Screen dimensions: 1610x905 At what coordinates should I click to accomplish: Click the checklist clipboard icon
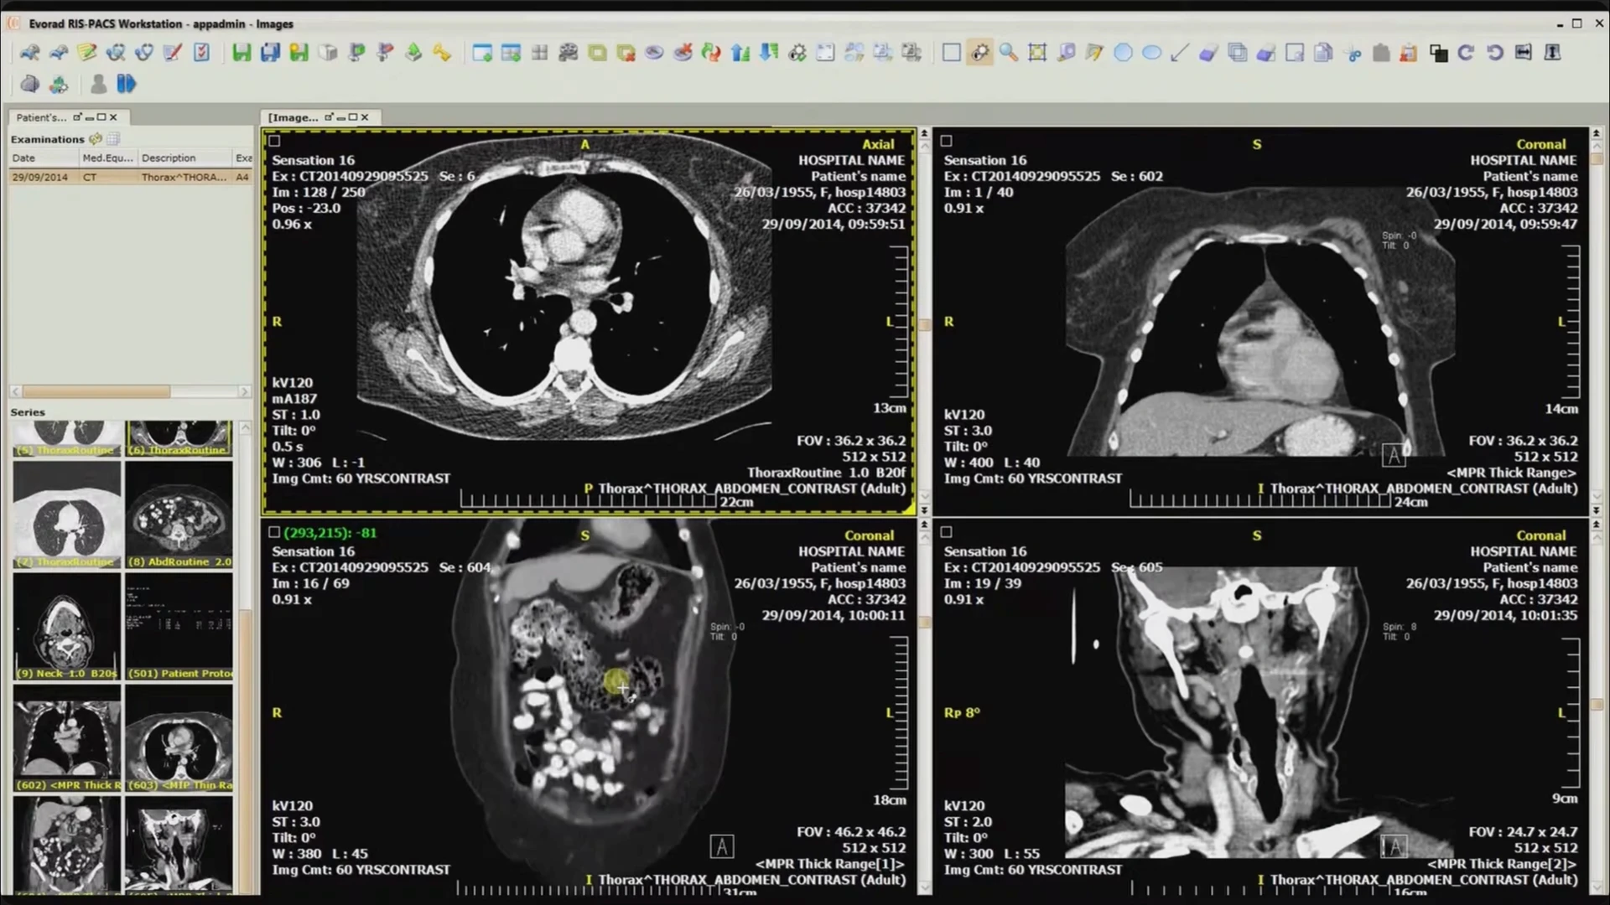pyautogui.click(x=201, y=53)
